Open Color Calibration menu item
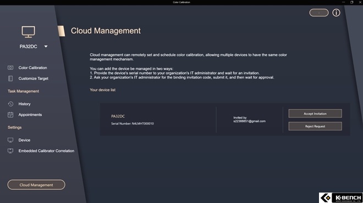The width and height of the screenshot is (363, 203). [x=32, y=67]
